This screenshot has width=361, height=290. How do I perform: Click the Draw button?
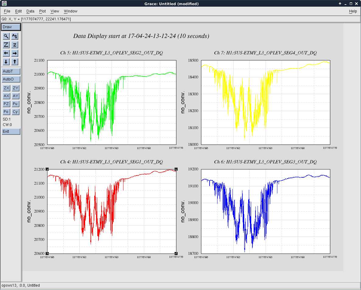pyautogui.click(x=11, y=27)
